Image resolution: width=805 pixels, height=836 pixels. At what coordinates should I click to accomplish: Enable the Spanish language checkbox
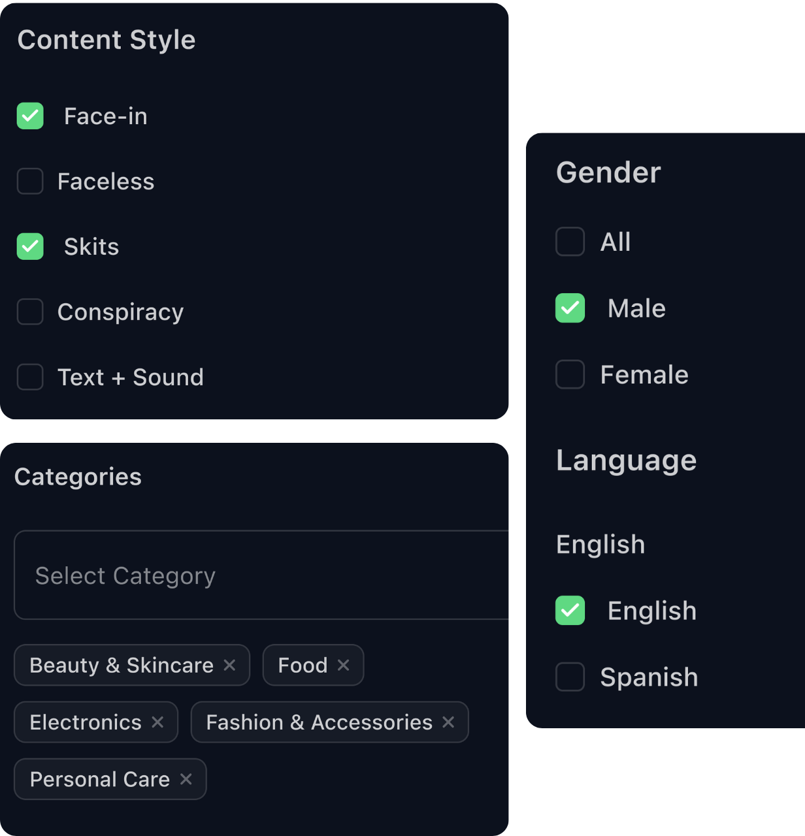(x=570, y=677)
